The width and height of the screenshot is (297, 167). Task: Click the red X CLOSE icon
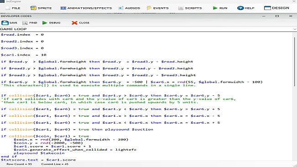74,23
